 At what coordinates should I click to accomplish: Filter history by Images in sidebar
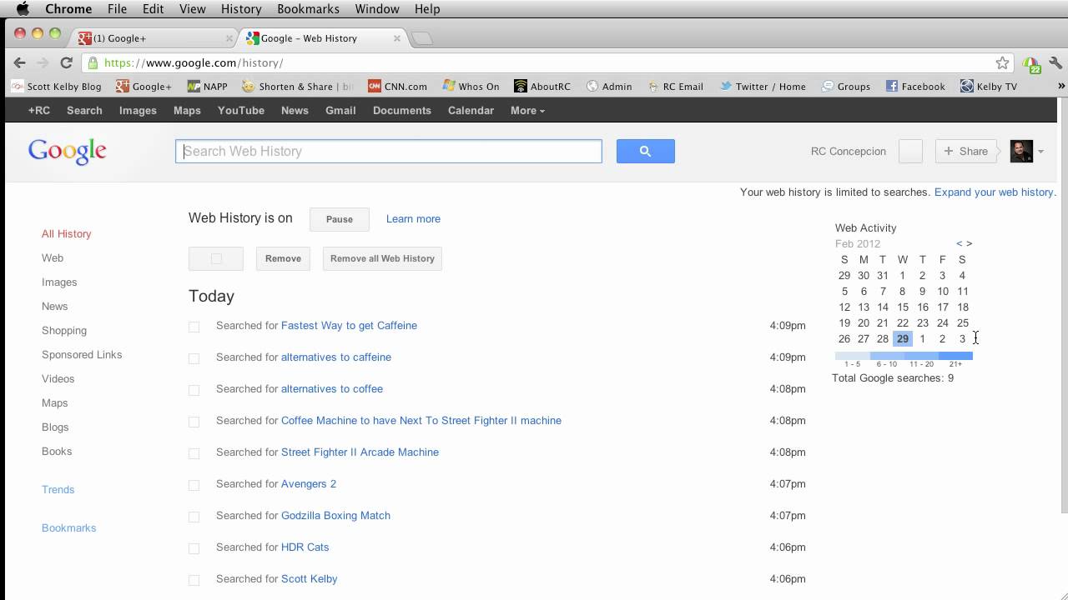pos(59,282)
